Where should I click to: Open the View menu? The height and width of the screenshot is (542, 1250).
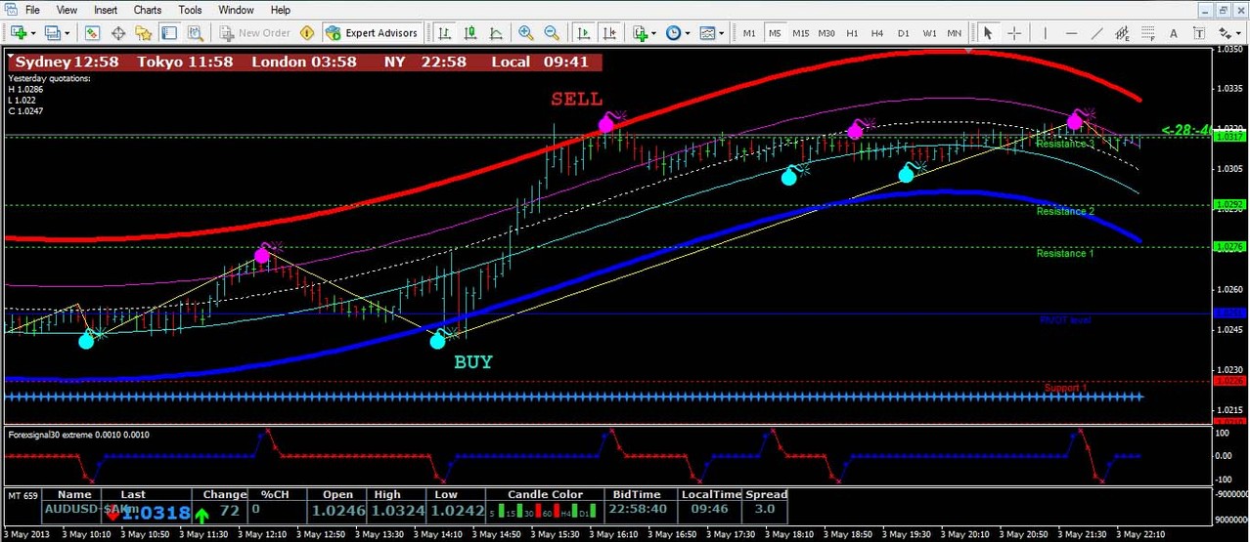pos(67,10)
